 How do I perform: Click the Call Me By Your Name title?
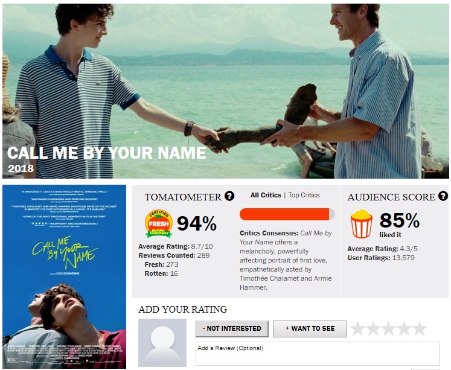tap(106, 152)
